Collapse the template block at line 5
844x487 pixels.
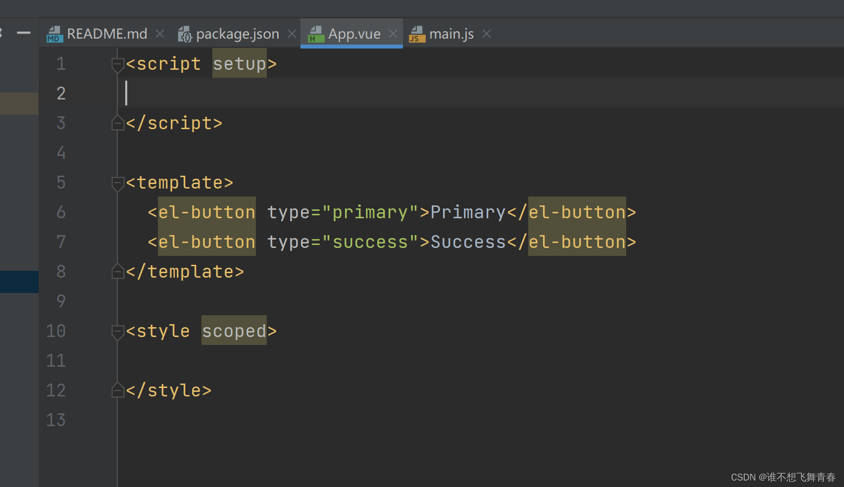pos(117,184)
